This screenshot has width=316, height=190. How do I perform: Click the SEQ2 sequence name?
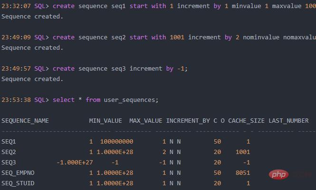click(9, 152)
